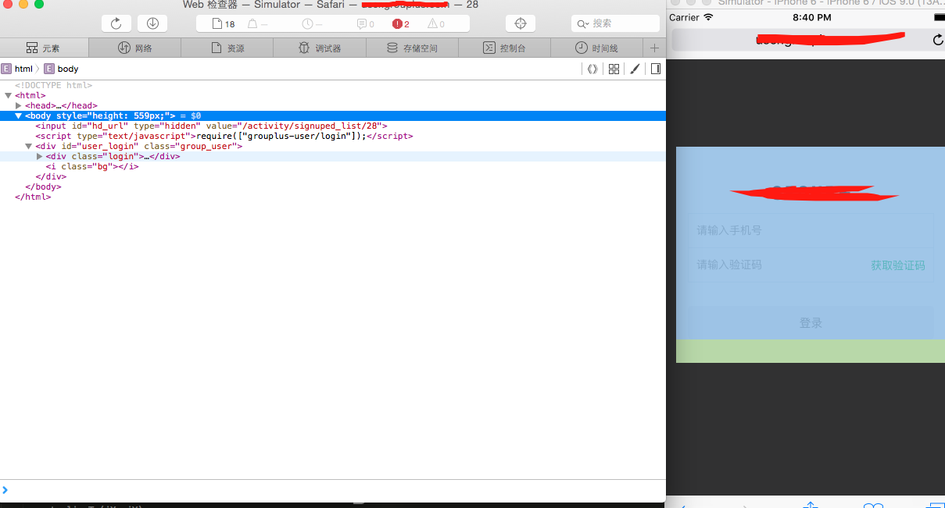Screen dimensions: 945x508
Task: Click the element selection crosshair icon
Action: coord(521,23)
